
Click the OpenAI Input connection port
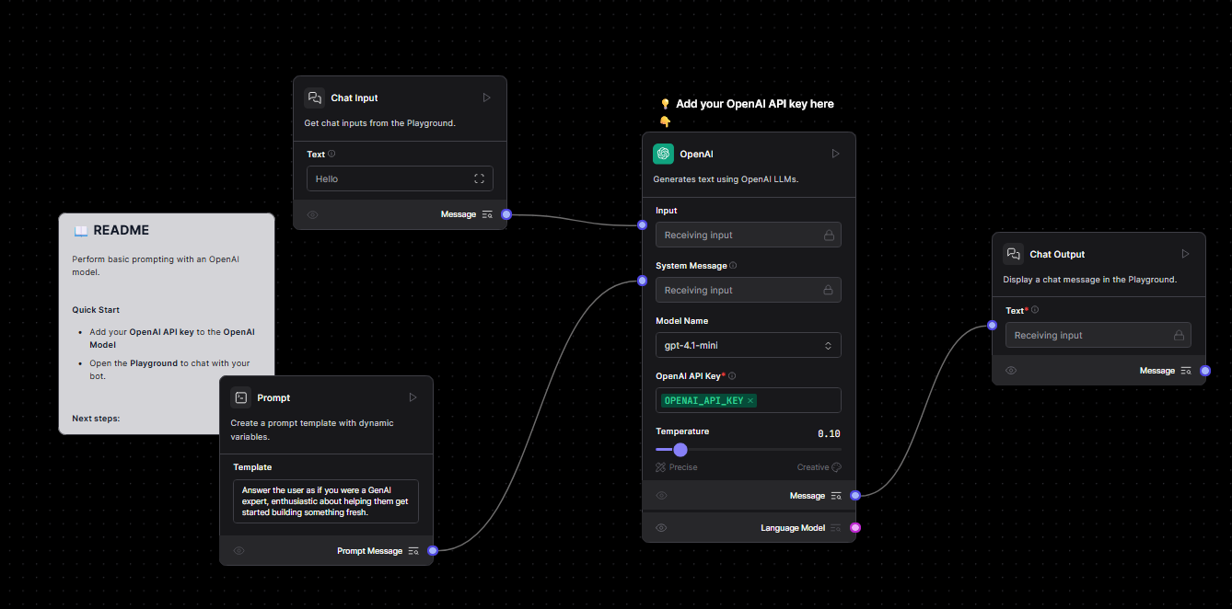coord(643,224)
